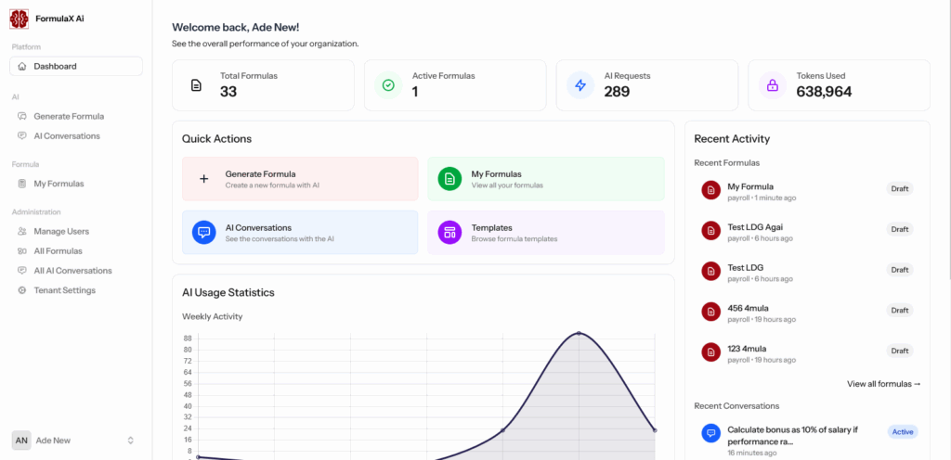Click the peak data point on Weekly Activity chart
Image resolution: width=951 pixels, height=460 pixels.
pos(579,333)
